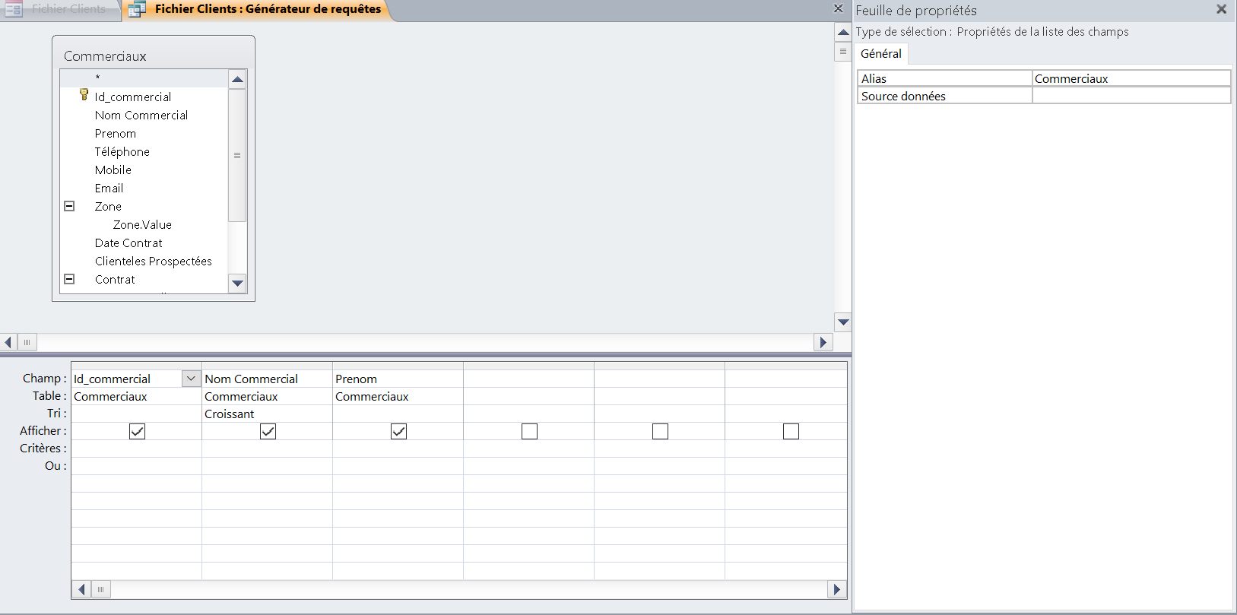This screenshot has height=615, width=1237.
Task: Select the asterisk all-fields row in Commerciaux
Action: (144, 78)
